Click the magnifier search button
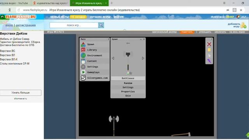The height and width of the screenshot is (140, 249). (x=101, y=25)
